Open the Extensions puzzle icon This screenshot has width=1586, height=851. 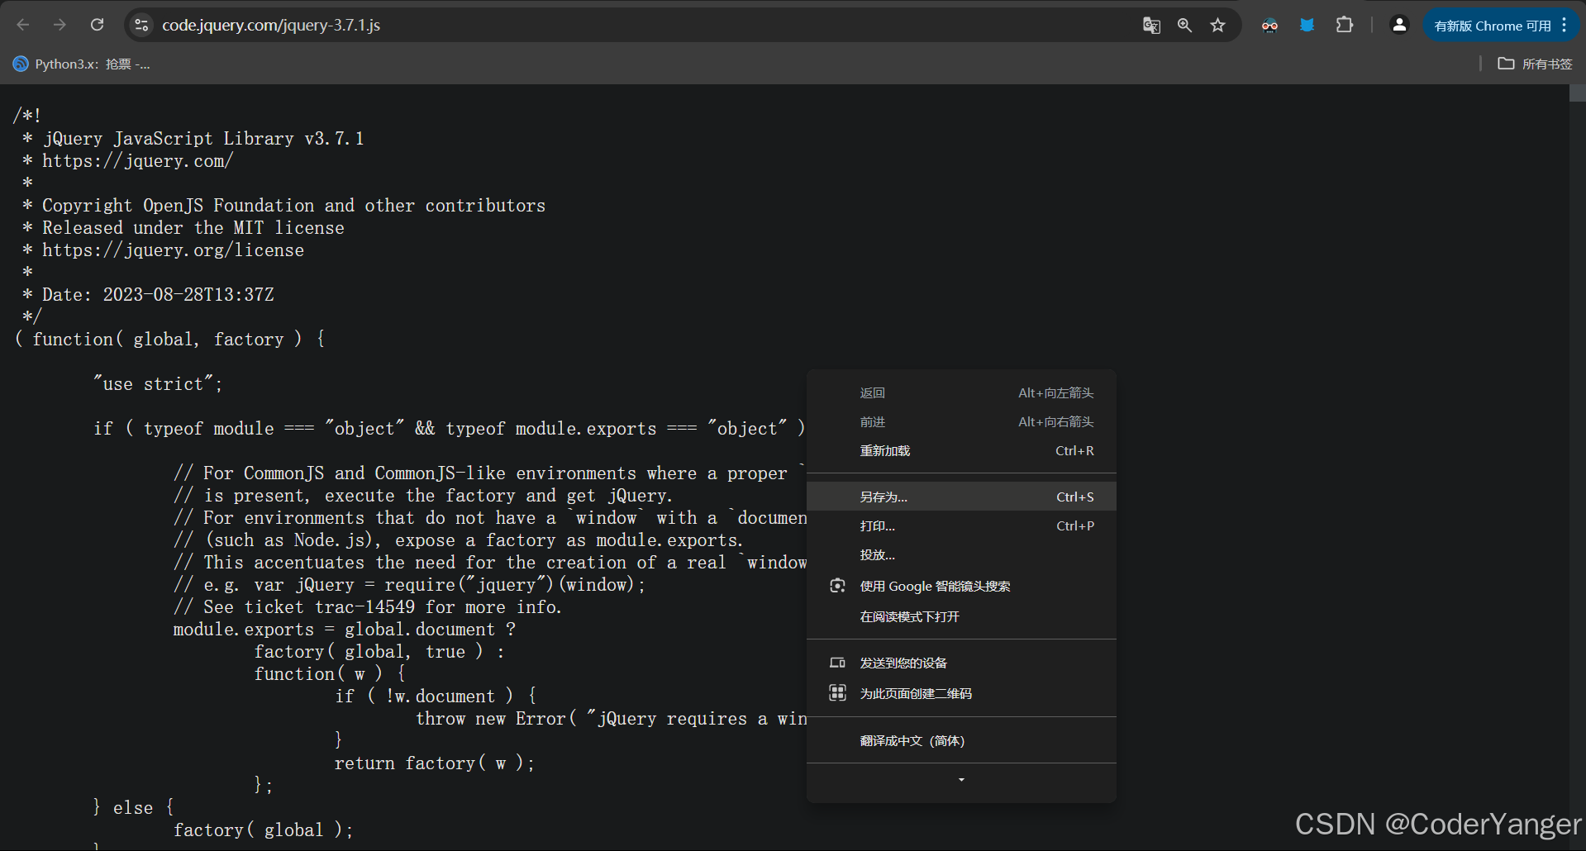1345,25
